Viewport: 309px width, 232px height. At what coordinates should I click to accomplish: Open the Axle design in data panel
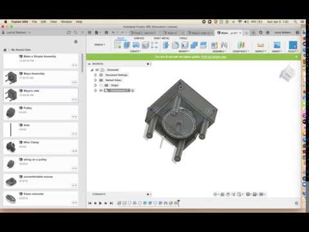[x=41, y=130]
